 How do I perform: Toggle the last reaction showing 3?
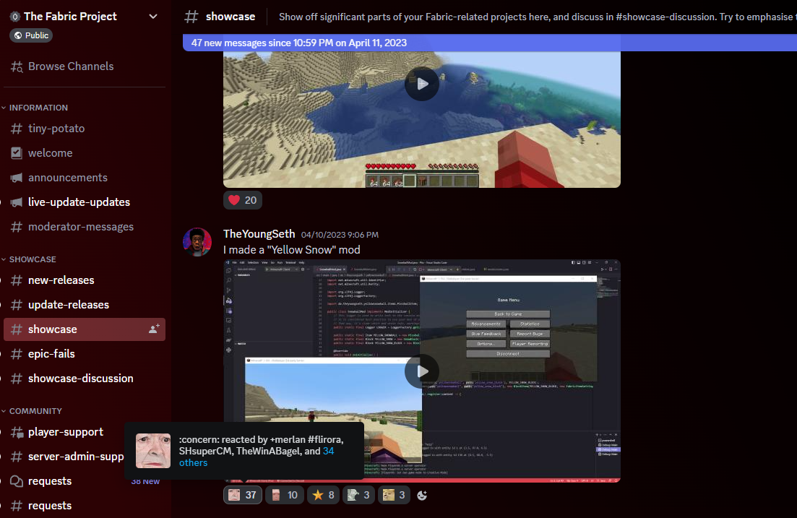(x=394, y=495)
